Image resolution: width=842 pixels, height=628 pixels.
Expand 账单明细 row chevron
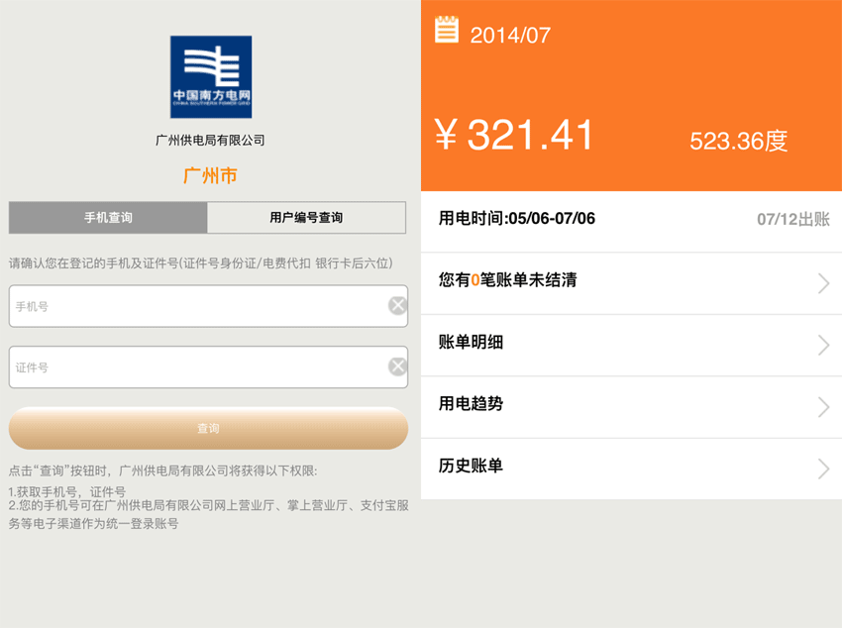pyautogui.click(x=823, y=345)
